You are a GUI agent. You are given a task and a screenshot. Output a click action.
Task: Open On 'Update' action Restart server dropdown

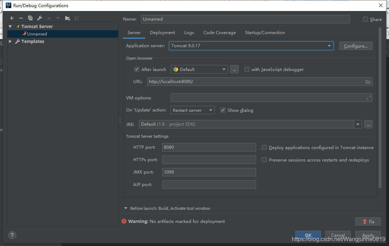pyautogui.click(x=192, y=110)
